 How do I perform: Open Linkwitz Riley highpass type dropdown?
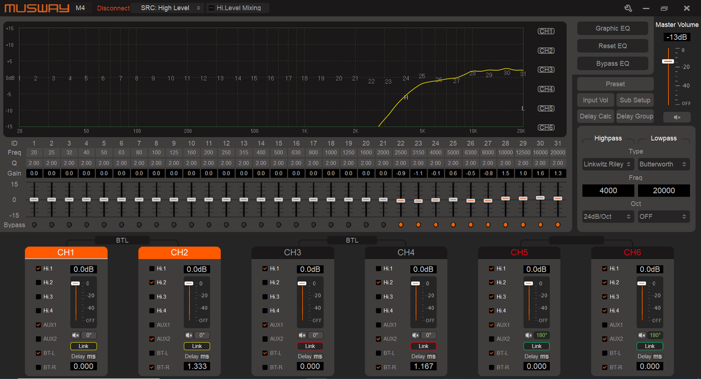coord(608,164)
